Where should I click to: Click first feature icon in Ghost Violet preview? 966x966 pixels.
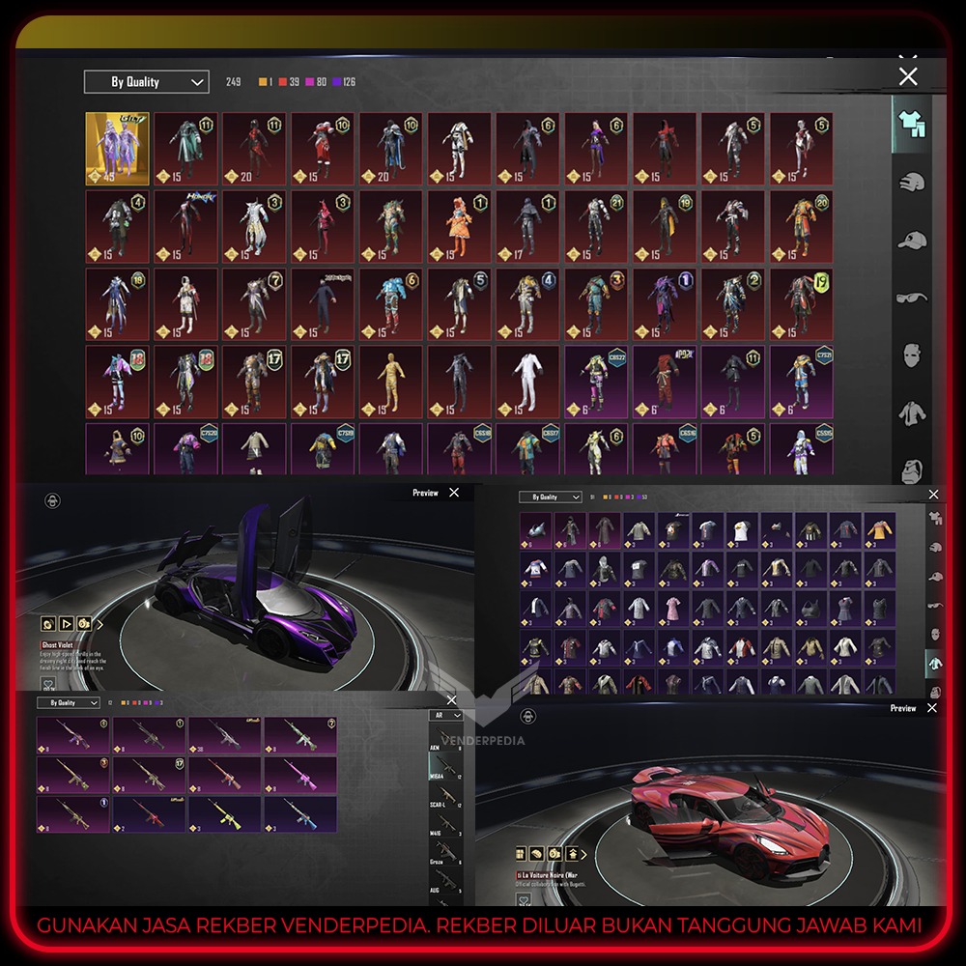point(48,623)
